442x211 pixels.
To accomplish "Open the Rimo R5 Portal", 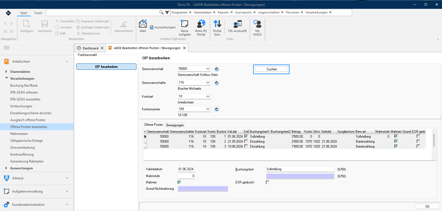I will 201,28.
